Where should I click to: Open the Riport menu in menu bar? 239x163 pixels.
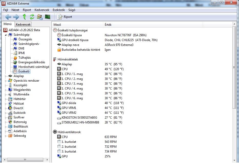click(x=27, y=10)
